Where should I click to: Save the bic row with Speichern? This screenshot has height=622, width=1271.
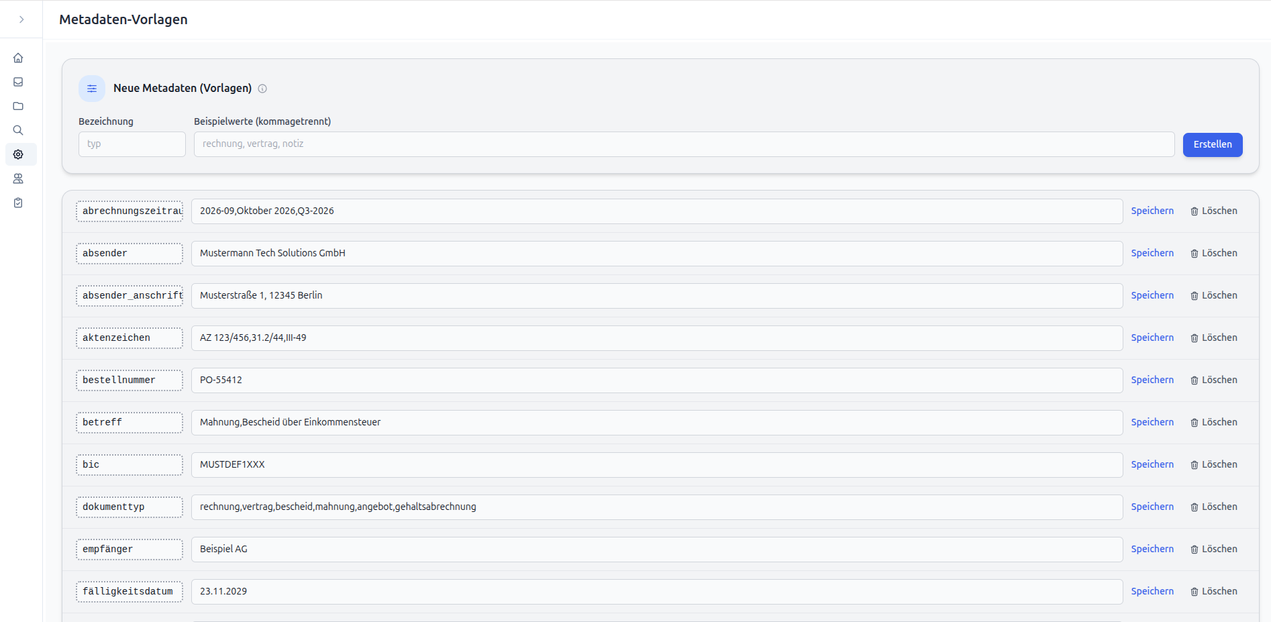(1152, 464)
